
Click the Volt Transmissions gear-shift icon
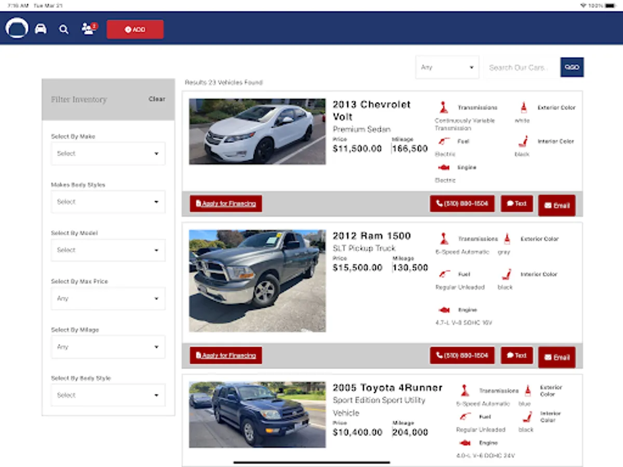pos(444,108)
